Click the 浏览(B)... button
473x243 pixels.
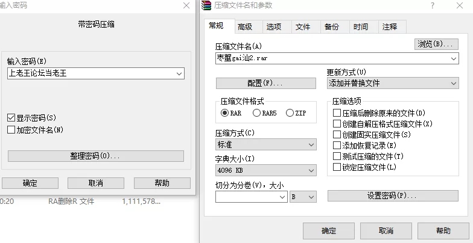pyautogui.click(x=436, y=44)
